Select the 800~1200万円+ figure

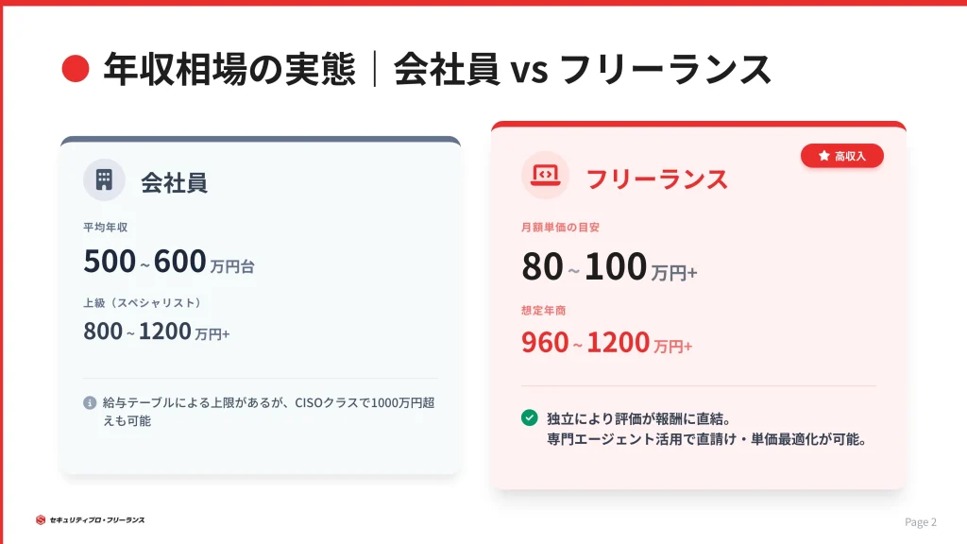[156, 331]
